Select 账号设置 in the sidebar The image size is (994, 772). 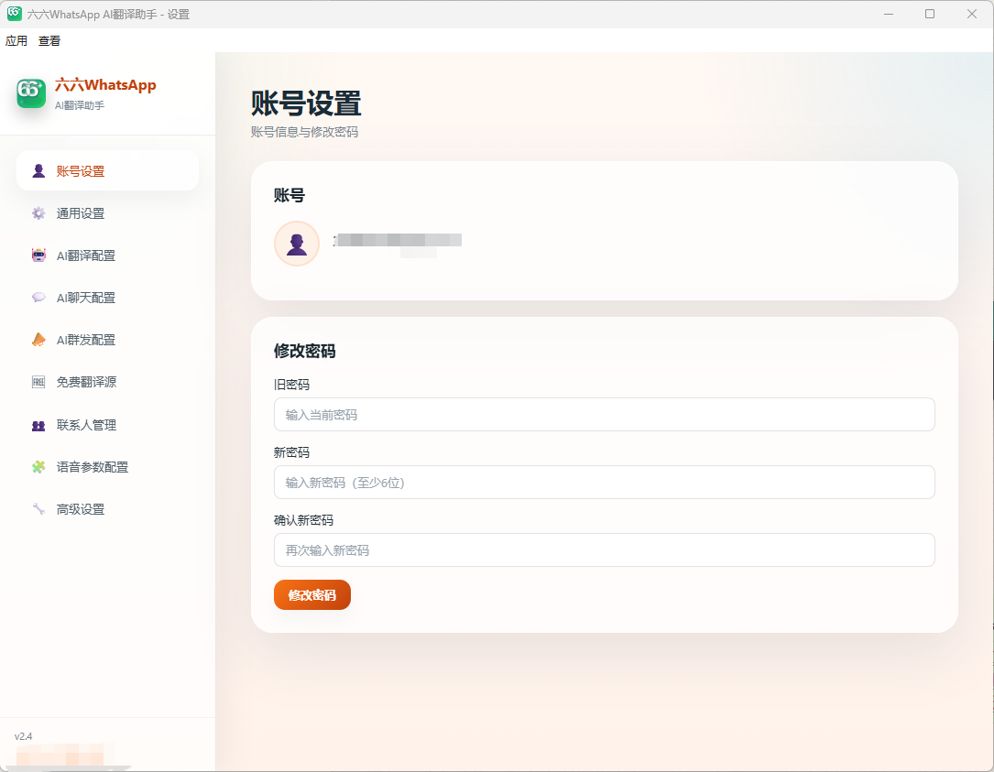(108, 170)
